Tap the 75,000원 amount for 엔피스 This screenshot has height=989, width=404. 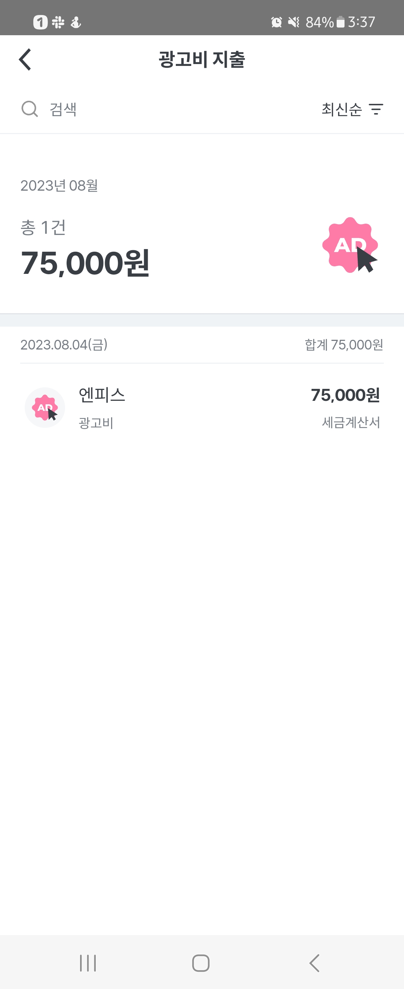point(345,395)
